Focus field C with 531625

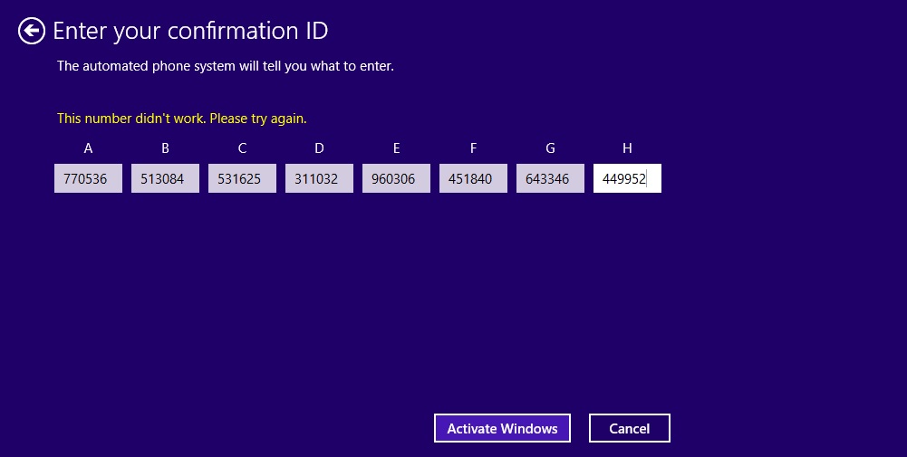click(x=242, y=178)
